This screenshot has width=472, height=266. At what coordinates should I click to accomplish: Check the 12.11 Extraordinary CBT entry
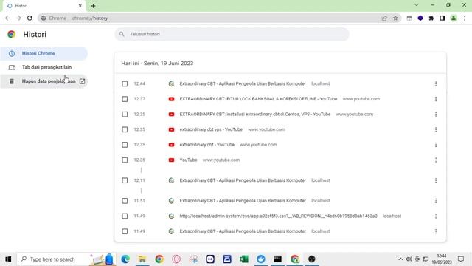[x=125, y=180]
